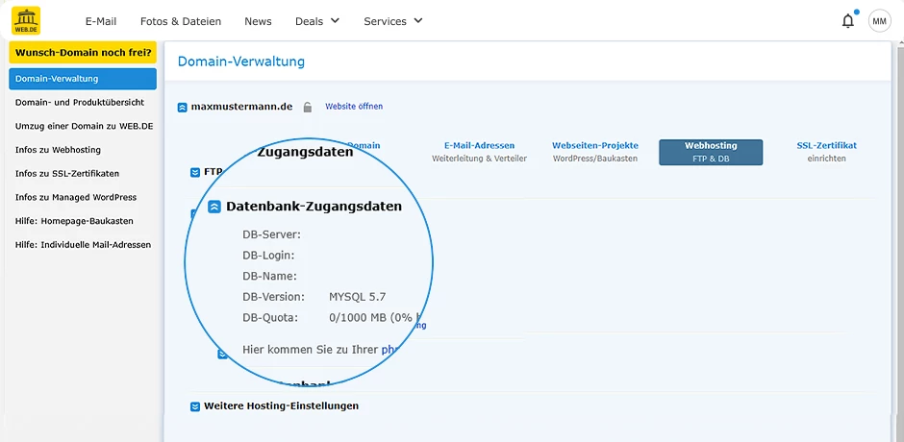This screenshot has width=904, height=442.
Task: Switch to the Webseiten-Projekte tab
Action: tap(595, 152)
